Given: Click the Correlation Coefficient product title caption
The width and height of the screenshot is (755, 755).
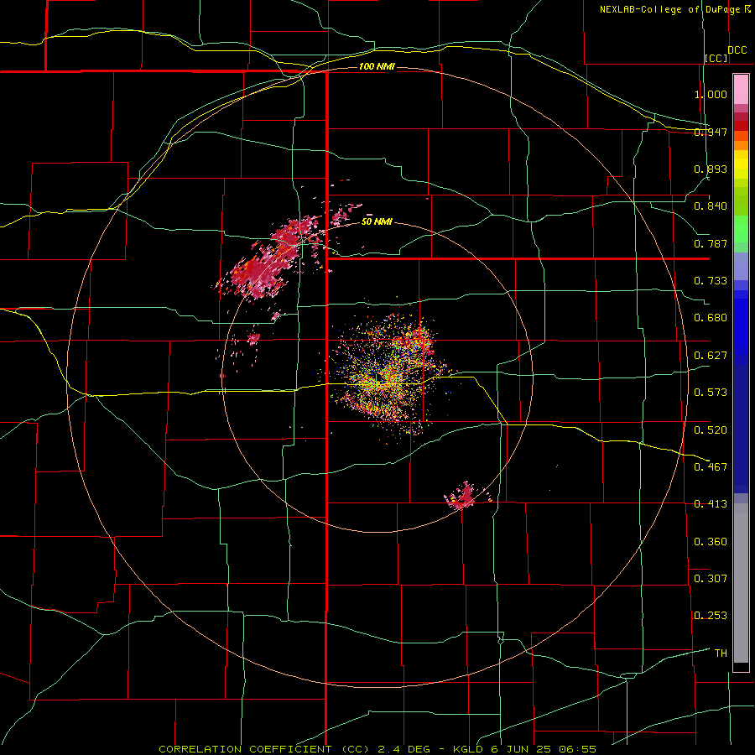Looking at the screenshot, I should point(377,749).
